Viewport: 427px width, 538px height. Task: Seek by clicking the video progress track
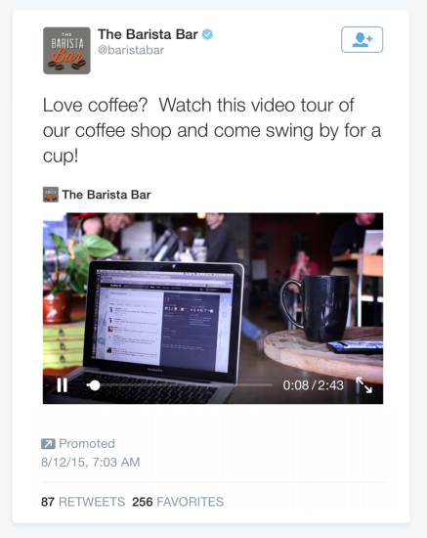point(179,385)
